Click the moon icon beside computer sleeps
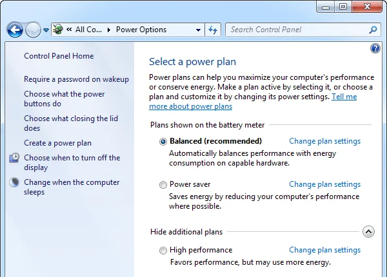Viewport: 387px width, 277px height. click(x=14, y=183)
